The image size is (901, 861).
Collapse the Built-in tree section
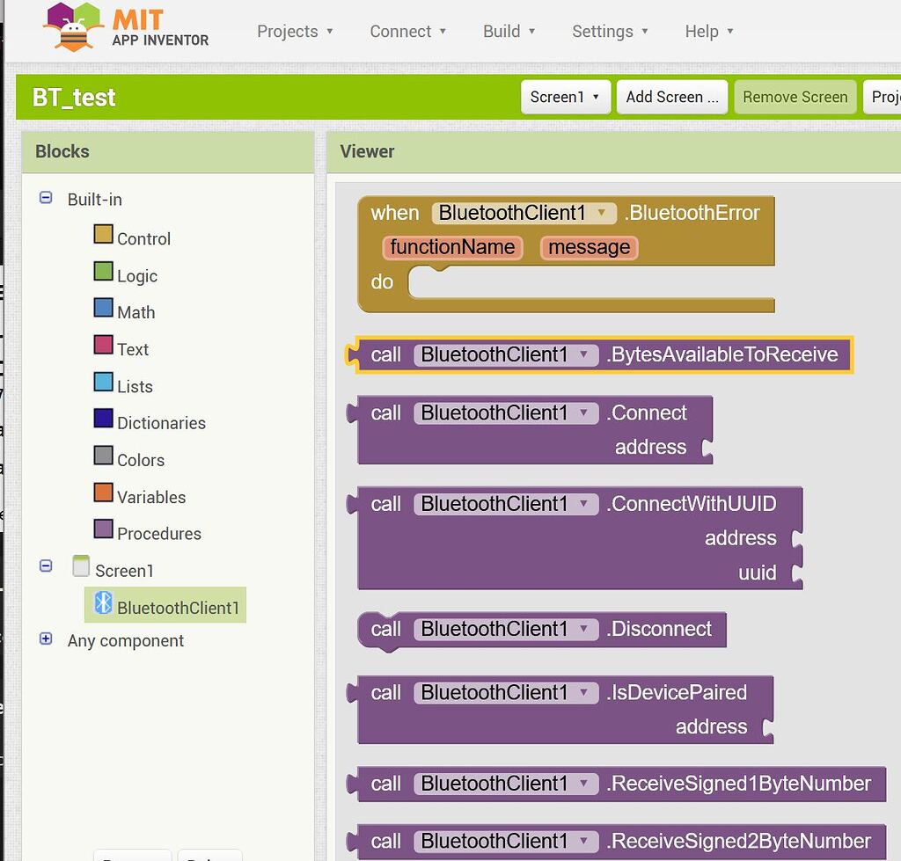(46, 199)
